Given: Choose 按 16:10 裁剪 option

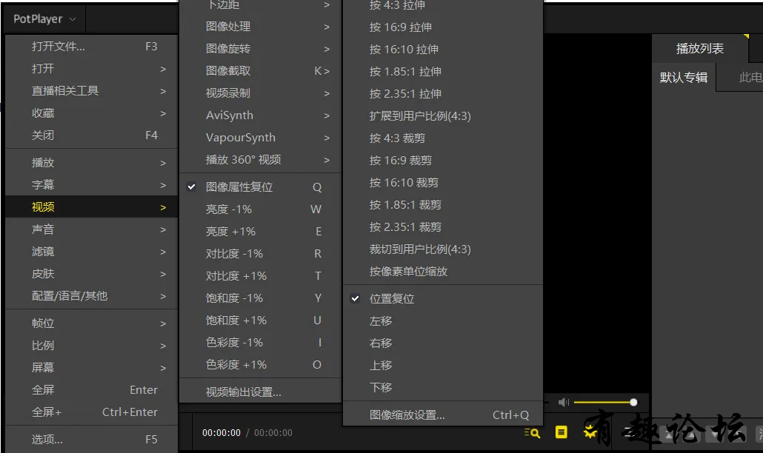Looking at the screenshot, I should 443,182.
